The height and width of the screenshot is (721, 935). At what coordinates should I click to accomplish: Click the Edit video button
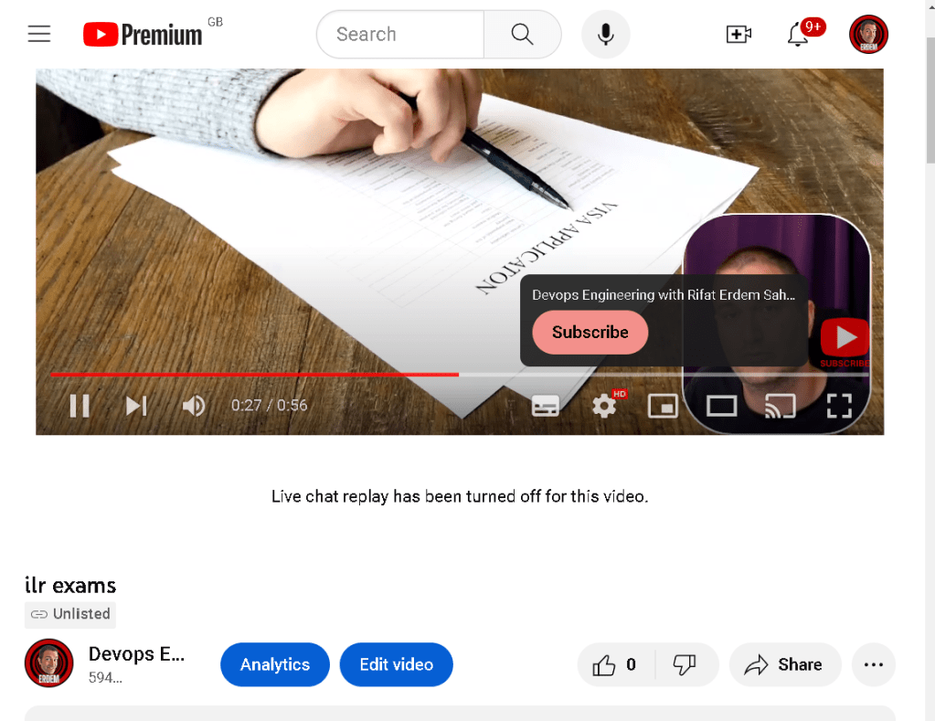click(x=396, y=664)
